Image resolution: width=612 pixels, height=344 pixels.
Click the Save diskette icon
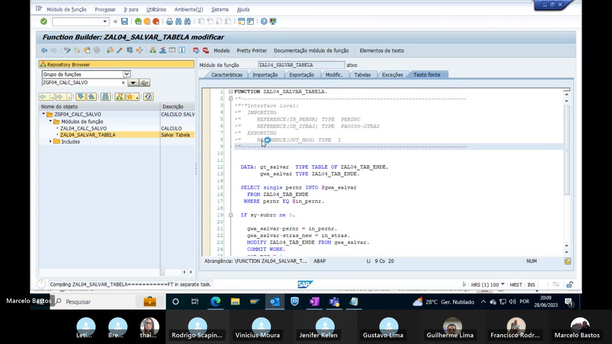point(124,21)
